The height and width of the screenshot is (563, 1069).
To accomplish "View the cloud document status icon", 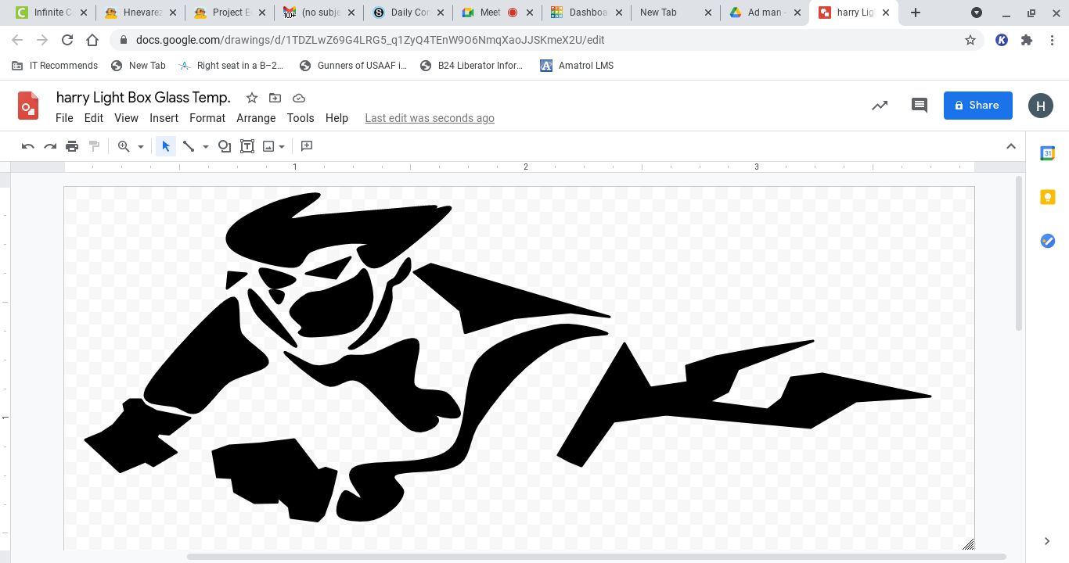I will click(x=298, y=98).
